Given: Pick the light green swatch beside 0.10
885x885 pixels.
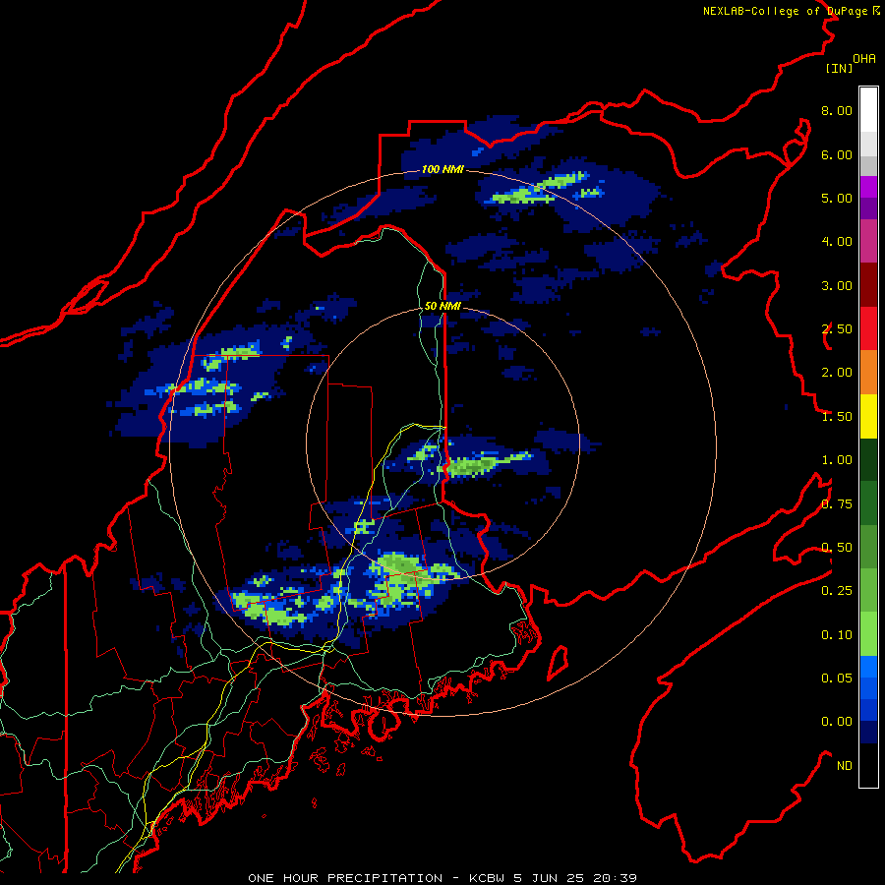Looking at the screenshot, I should point(868,634).
